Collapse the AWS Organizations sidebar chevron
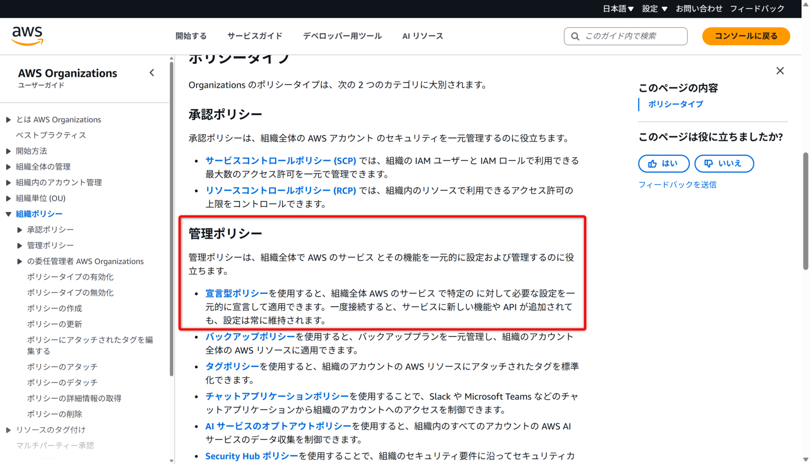The height and width of the screenshot is (464, 810). 152,73
